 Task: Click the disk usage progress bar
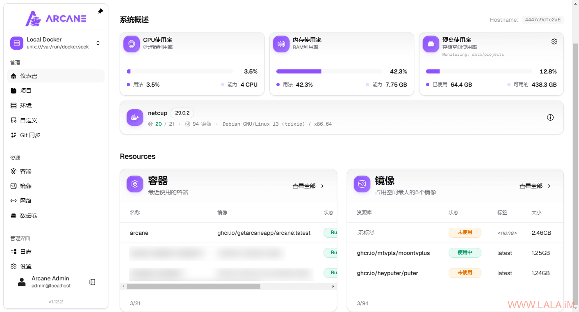pyautogui.click(x=479, y=71)
